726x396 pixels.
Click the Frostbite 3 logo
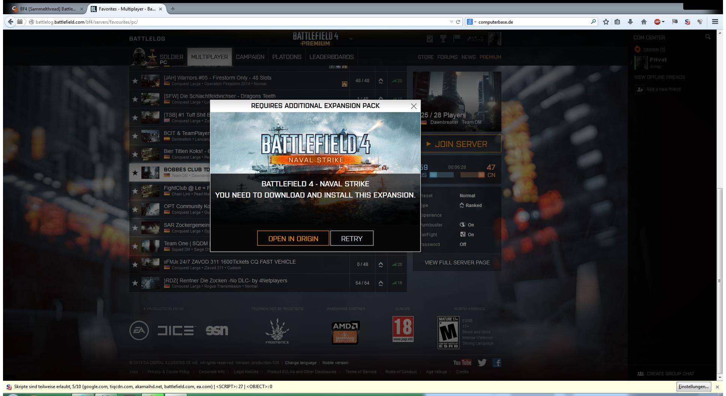pos(277,331)
